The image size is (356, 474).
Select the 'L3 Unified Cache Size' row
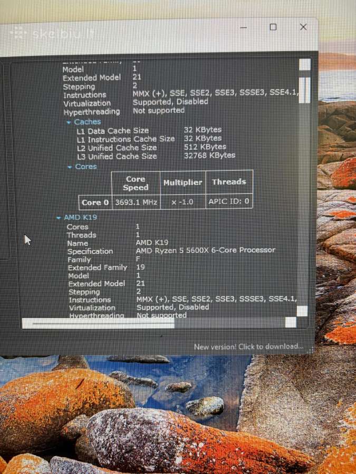pos(156,156)
